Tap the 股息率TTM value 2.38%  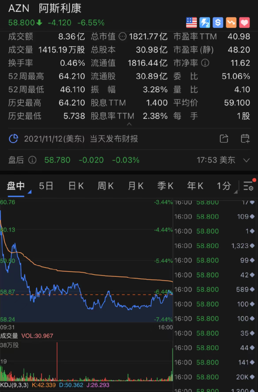pyautogui.click(x=155, y=116)
